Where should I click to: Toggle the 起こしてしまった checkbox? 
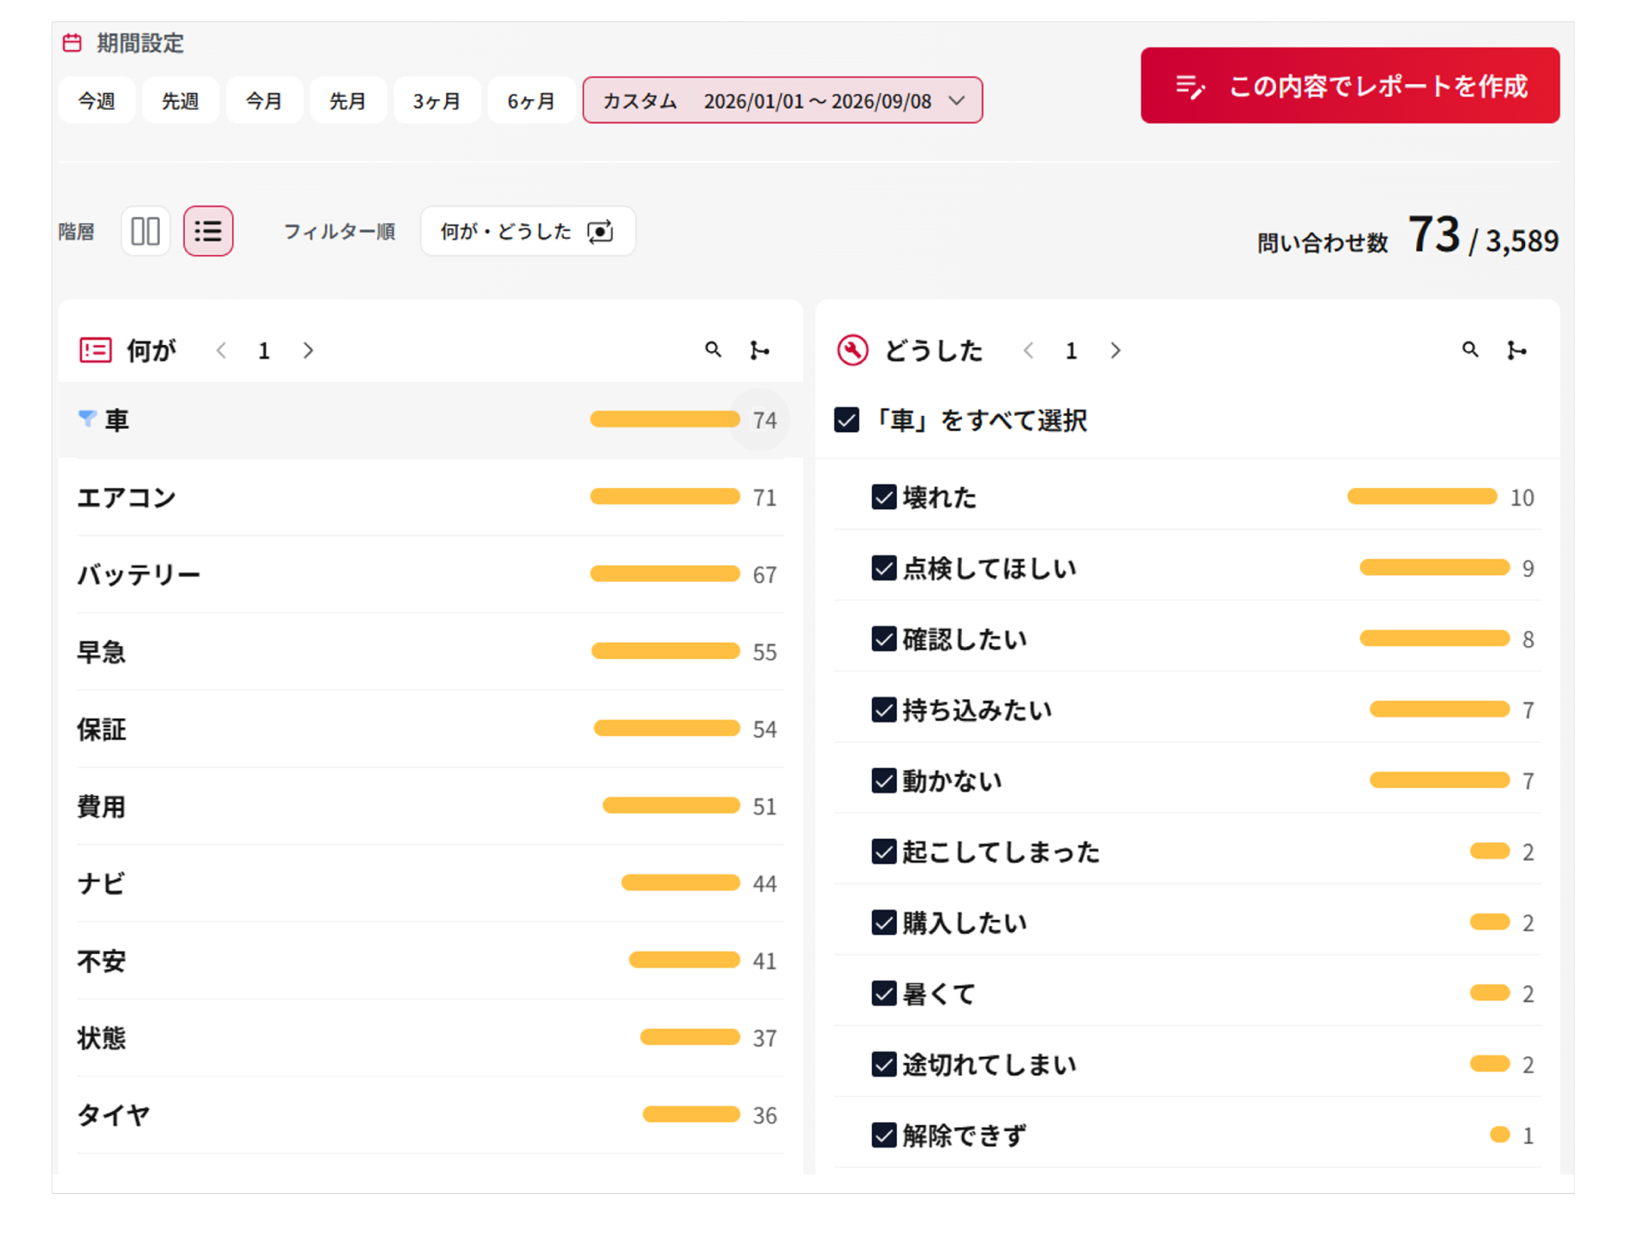(x=883, y=852)
